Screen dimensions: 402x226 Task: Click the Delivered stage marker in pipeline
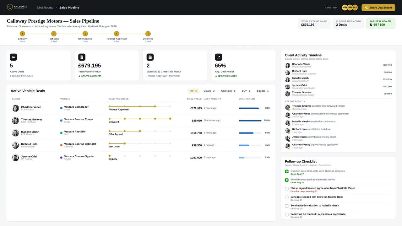[x=148, y=34]
